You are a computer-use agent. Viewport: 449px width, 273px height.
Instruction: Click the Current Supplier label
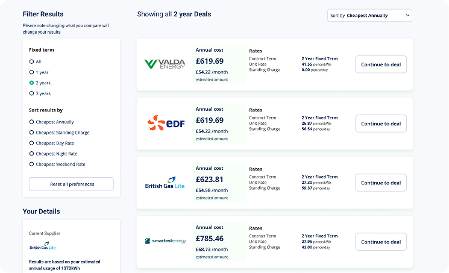(x=45, y=233)
